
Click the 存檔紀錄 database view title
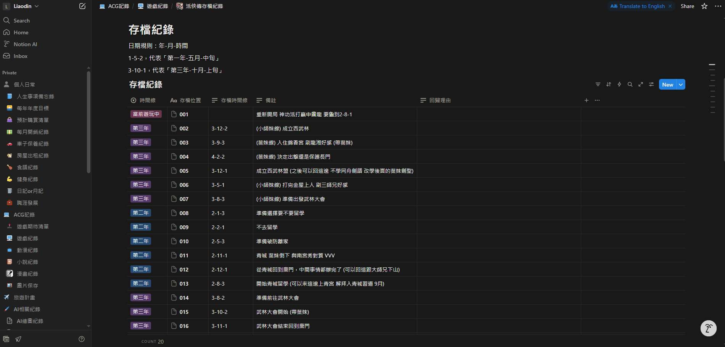[146, 85]
